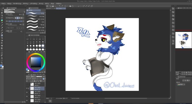
Task: Select the Move layer tool
Action: coord(2,18)
